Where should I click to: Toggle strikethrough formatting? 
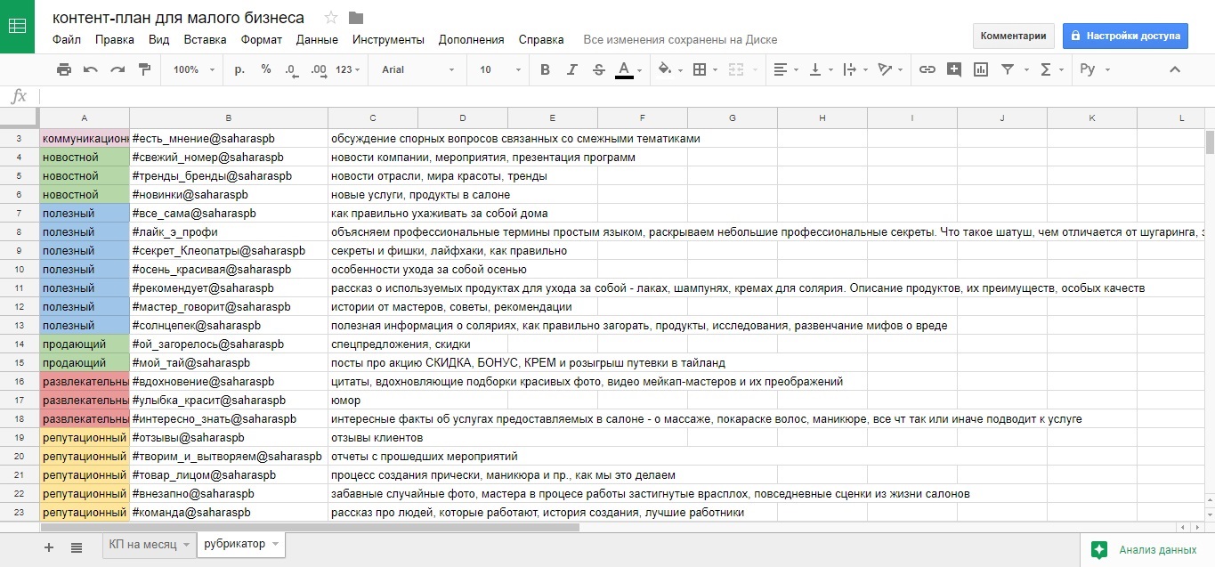(598, 69)
